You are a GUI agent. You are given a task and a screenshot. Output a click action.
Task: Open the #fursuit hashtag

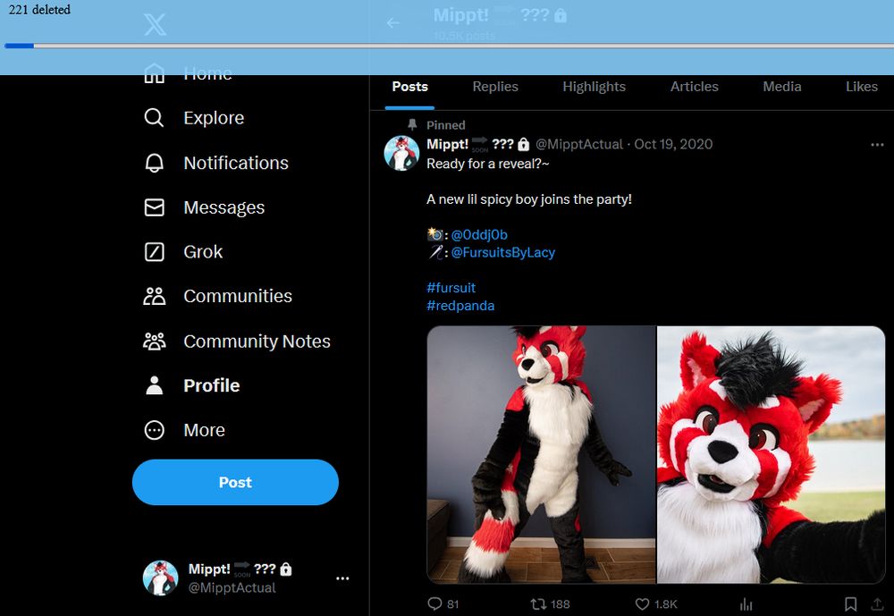451,288
